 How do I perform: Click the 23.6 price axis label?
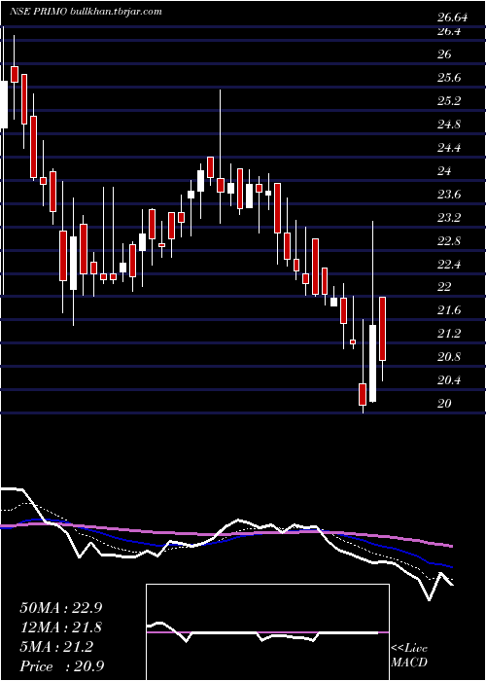[x=449, y=195]
